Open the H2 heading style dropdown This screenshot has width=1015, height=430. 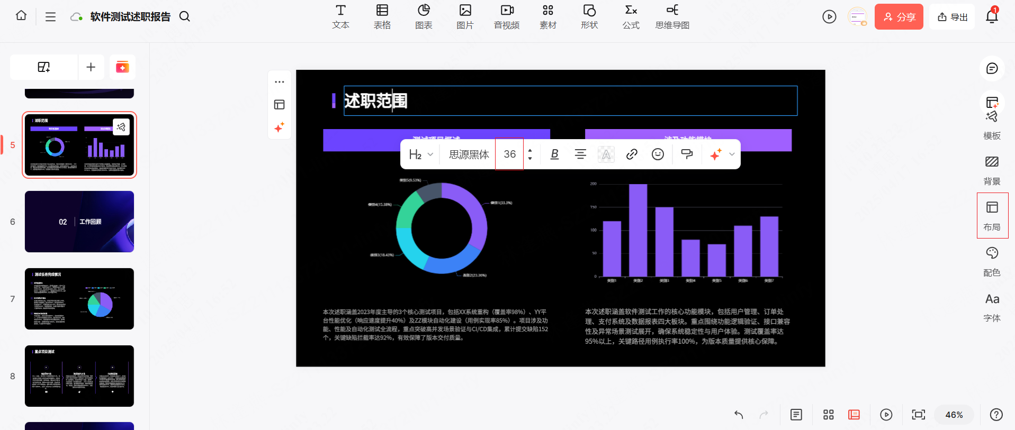point(421,154)
